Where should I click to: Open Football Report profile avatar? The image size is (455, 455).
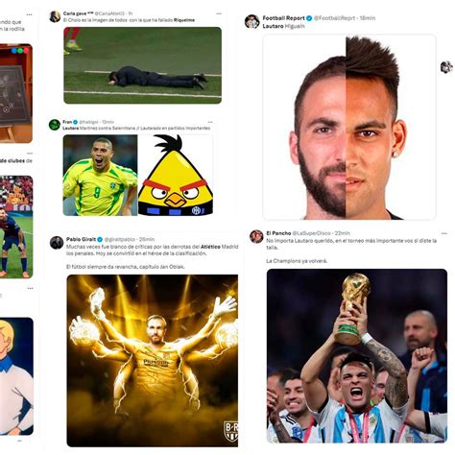coord(251,21)
